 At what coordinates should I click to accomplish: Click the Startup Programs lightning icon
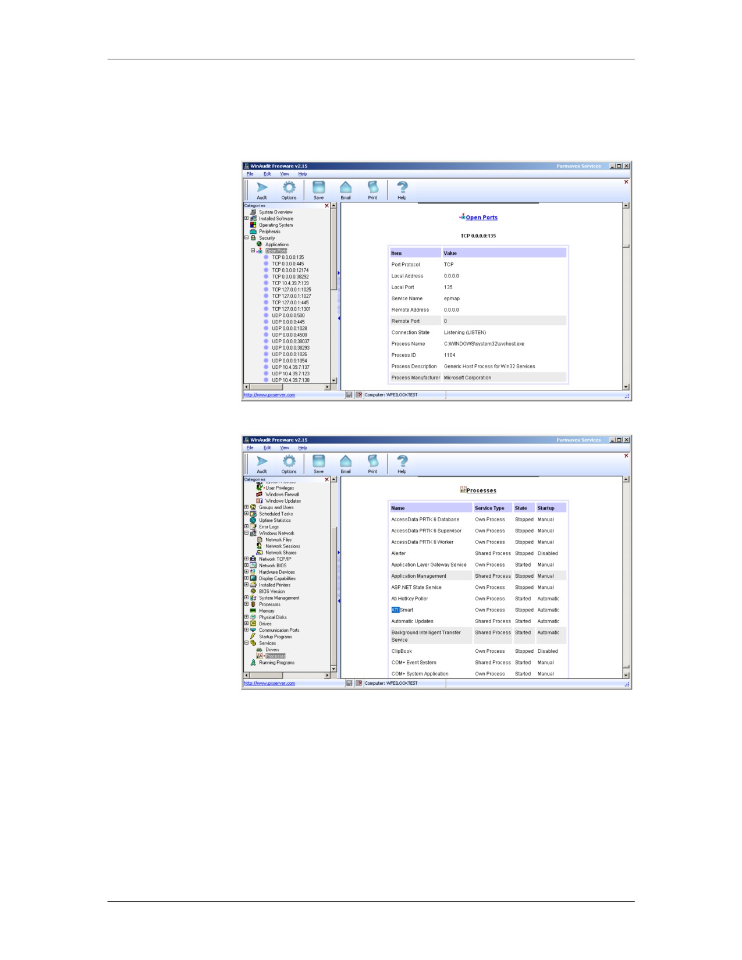pyautogui.click(x=253, y=637)
